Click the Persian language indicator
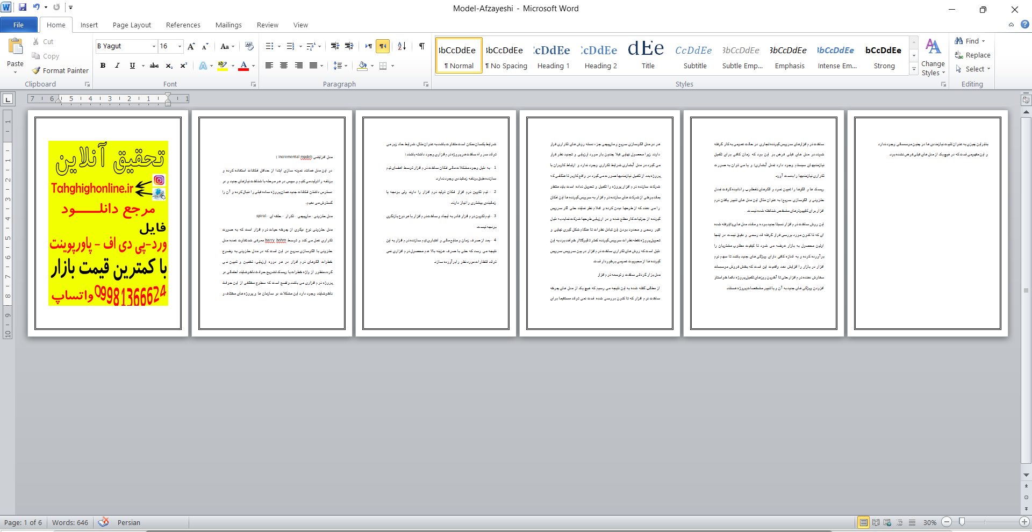 pos(129,522)
